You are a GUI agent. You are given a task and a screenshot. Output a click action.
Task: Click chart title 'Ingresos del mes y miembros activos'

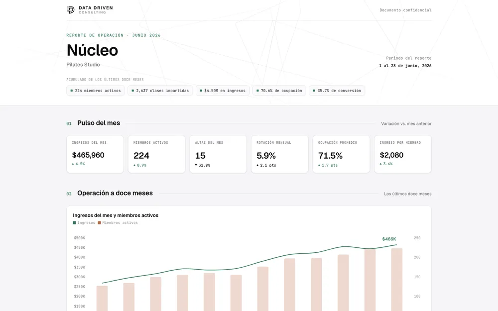pyautogui.click(x=116, y=215)
